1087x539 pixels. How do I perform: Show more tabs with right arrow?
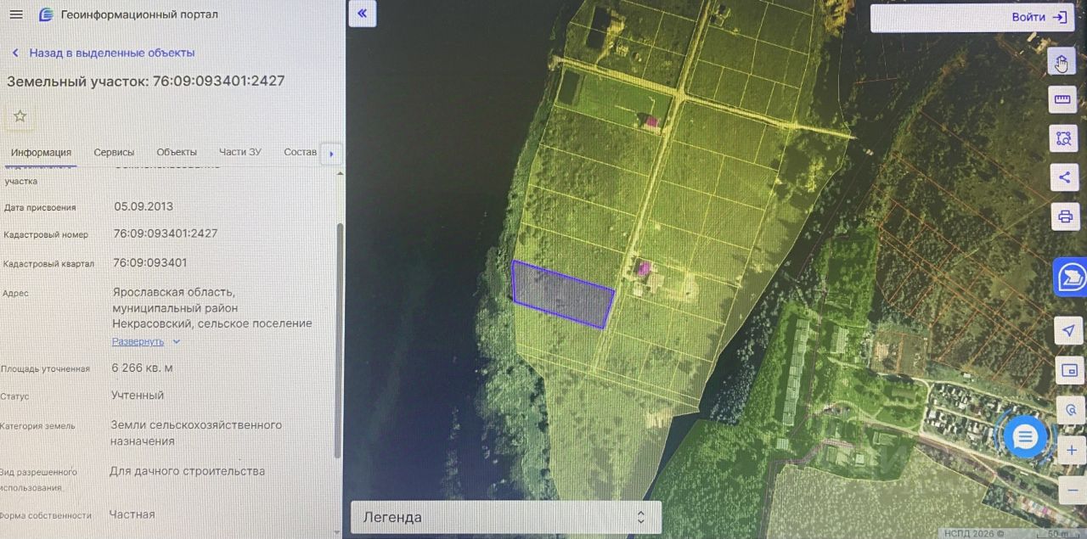(x=331, y=154)
